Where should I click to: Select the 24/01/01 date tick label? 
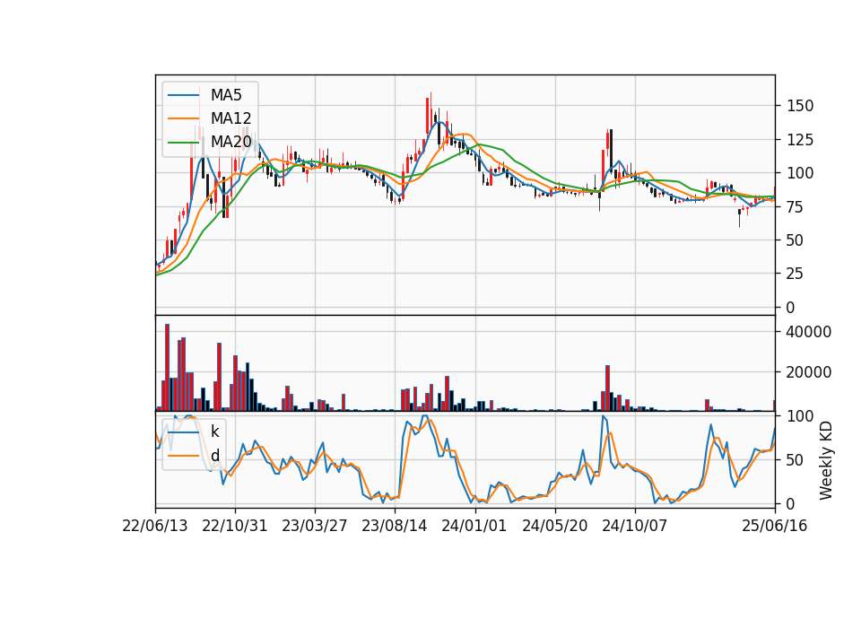[474, 526]
